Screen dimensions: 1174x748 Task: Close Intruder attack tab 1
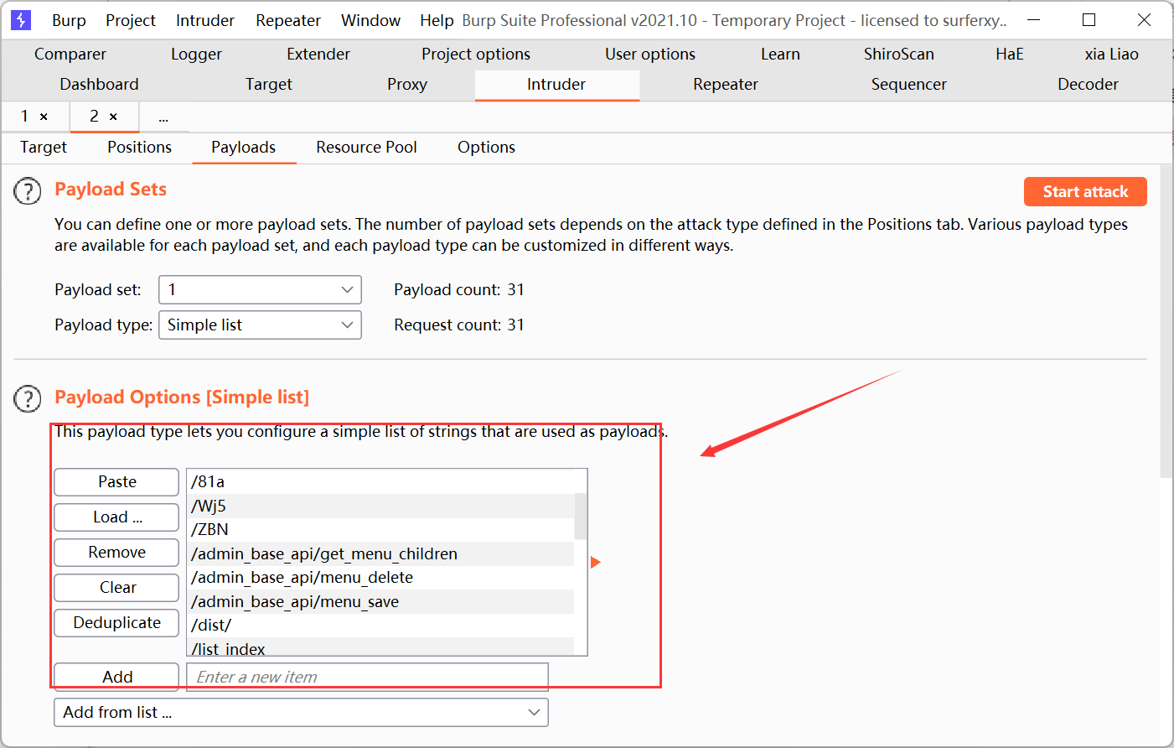(44, 117)
